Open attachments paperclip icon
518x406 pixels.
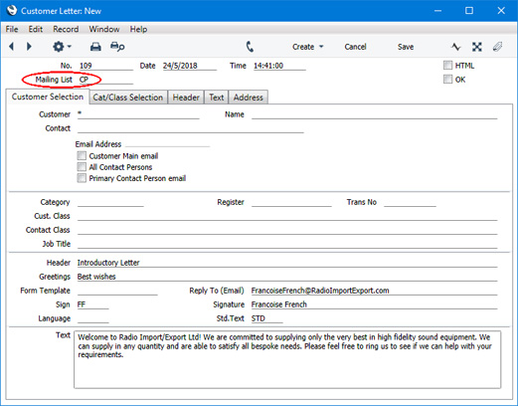click(x=497, y=47)
